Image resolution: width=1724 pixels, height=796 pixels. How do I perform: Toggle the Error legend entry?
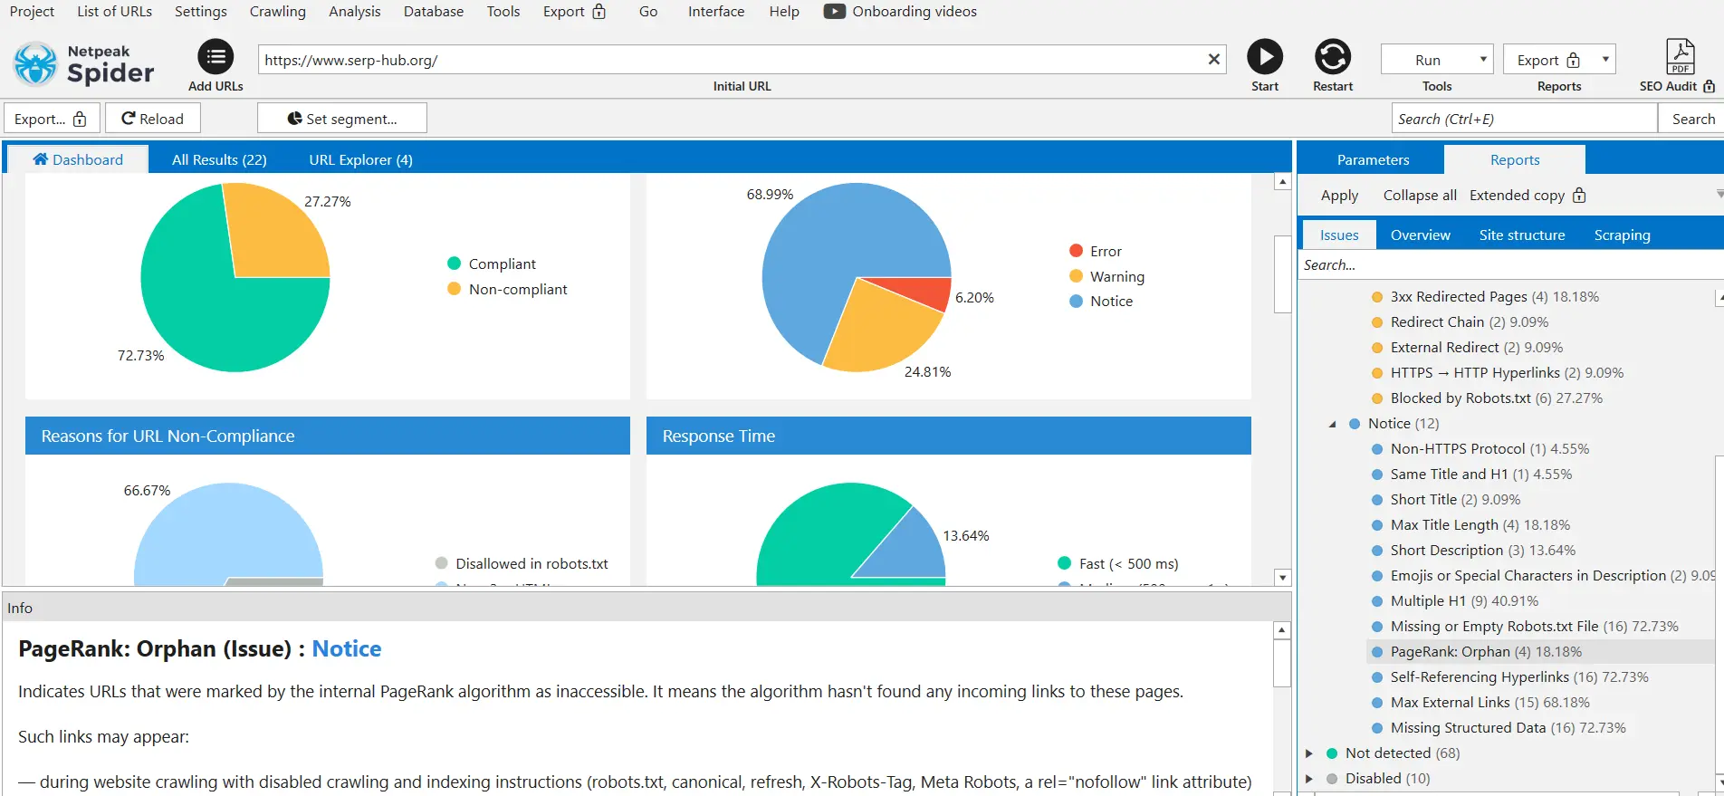coord(1105,251)
